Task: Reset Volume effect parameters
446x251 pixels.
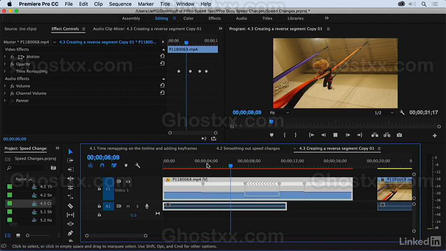Action: (162, 85)
